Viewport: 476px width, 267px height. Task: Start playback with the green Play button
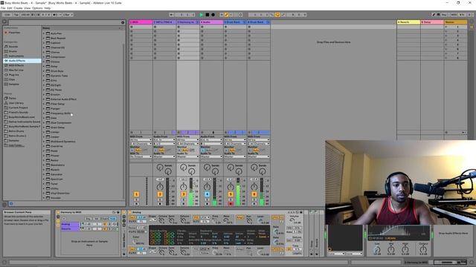202,15
